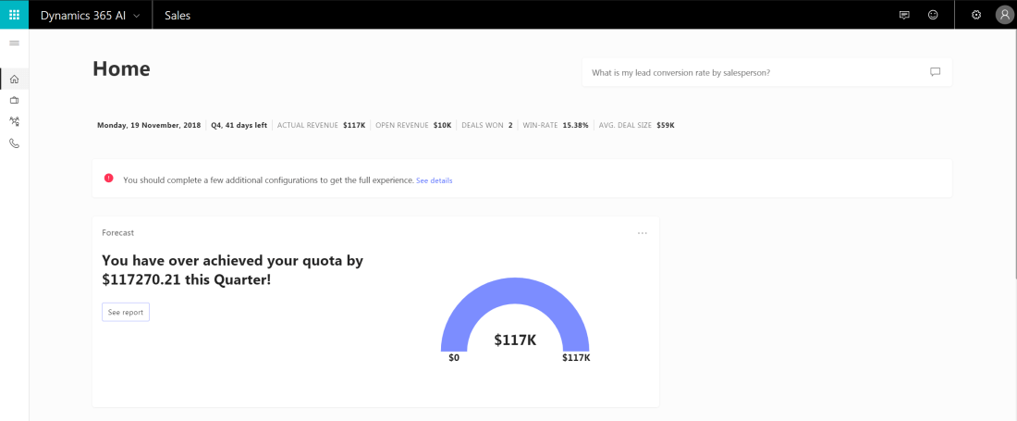Open the team people icon in the sidebar
The width and height of the screenshot is (1017, 421).
click(14, 121)
